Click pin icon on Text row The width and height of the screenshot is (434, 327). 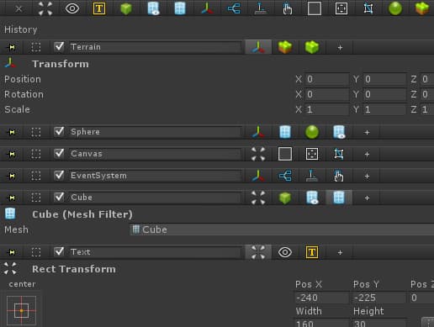[12, 252]
